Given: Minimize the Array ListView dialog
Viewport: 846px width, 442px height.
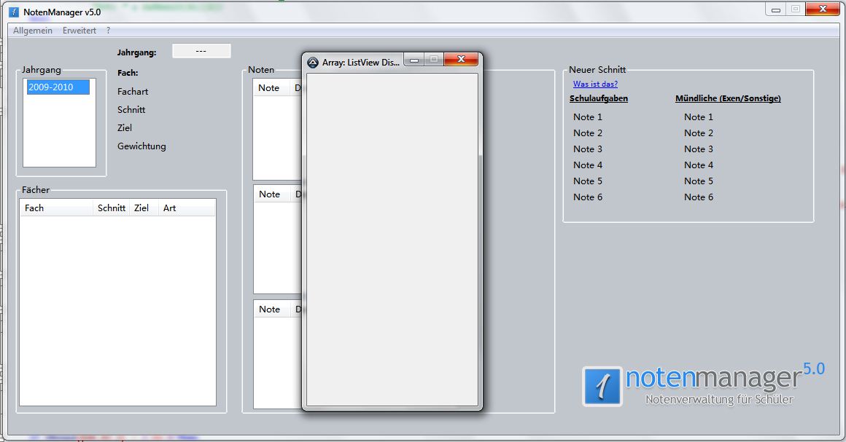Looking at the screenshot, I should pyautogui.click(x=414, y=60).
